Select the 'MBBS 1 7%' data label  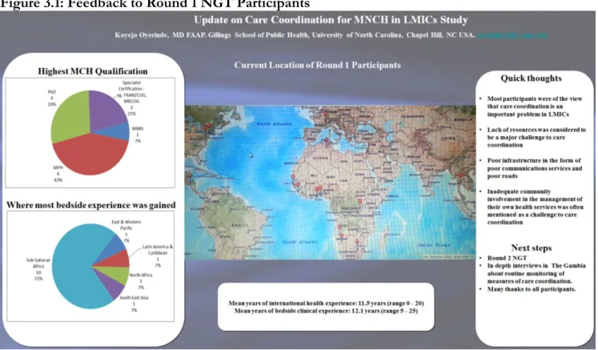(138, 135)
